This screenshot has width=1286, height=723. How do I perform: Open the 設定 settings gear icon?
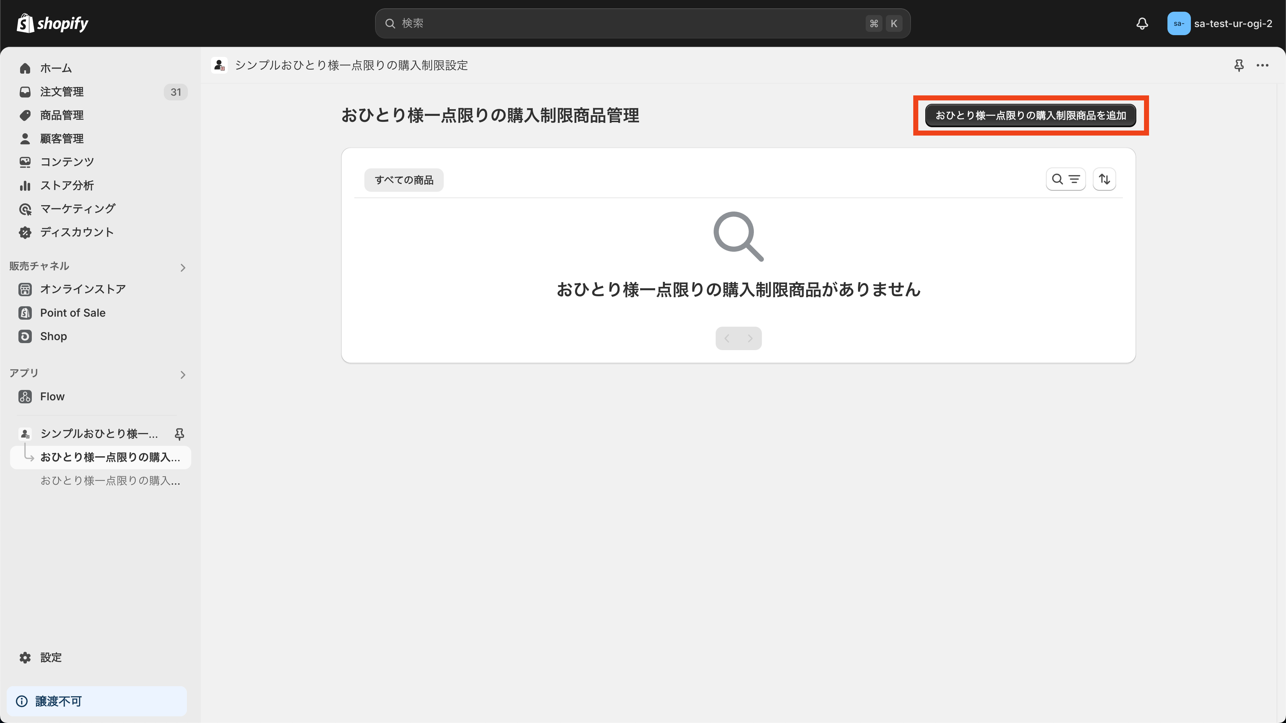pos(25,658)
